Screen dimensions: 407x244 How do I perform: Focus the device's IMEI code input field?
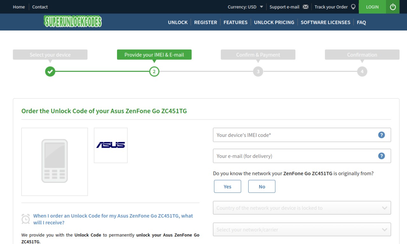[x=302, y=135]
